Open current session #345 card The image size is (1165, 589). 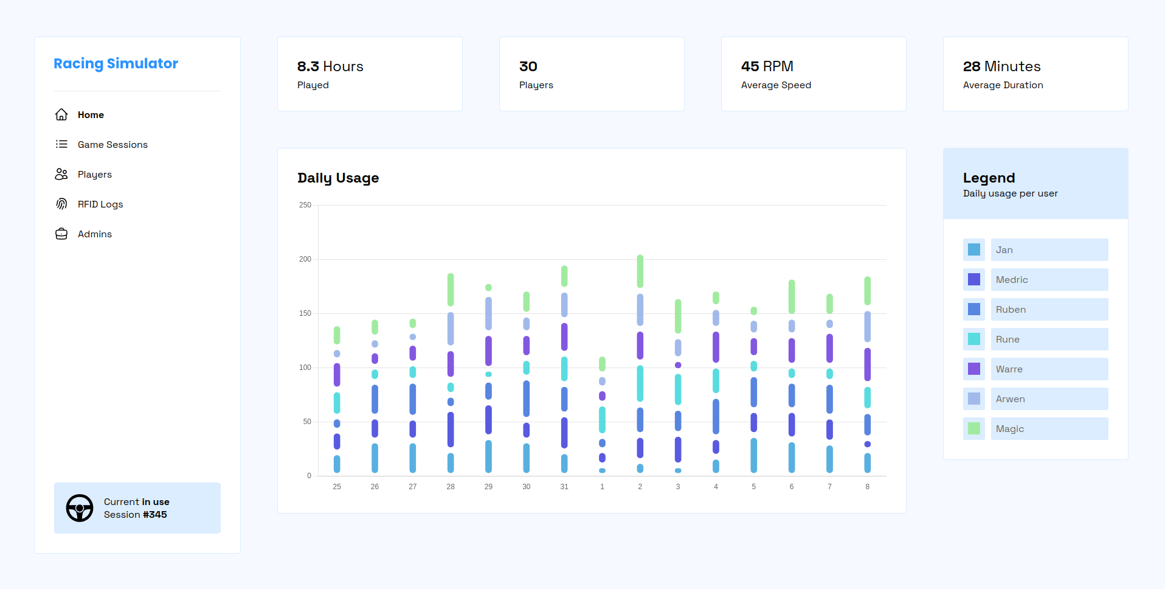(x=137, y=508)
